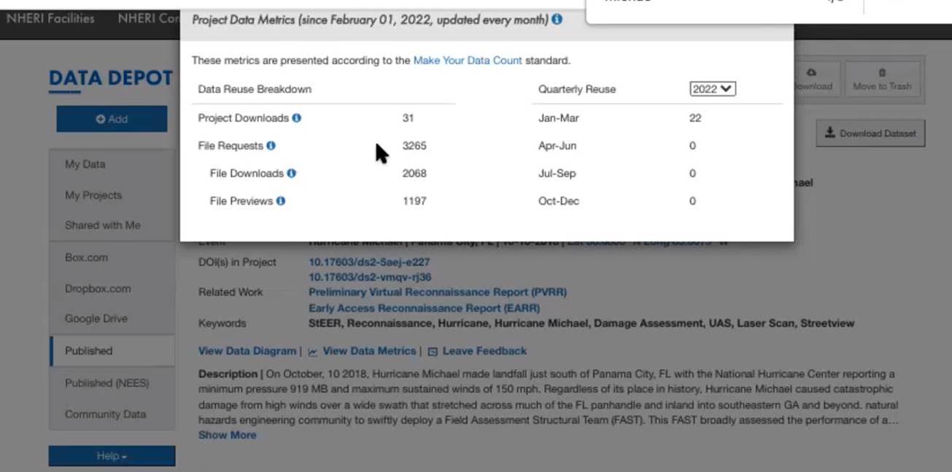This screenshot has height=472, width=952.
Task: Open Community Data in sidebar
Action: (x=105, y=414)
